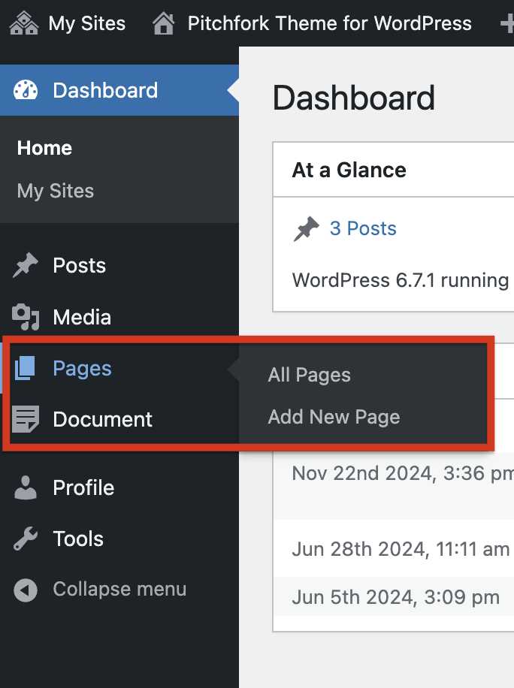Click the Tools wrench icon

(26, 539)
